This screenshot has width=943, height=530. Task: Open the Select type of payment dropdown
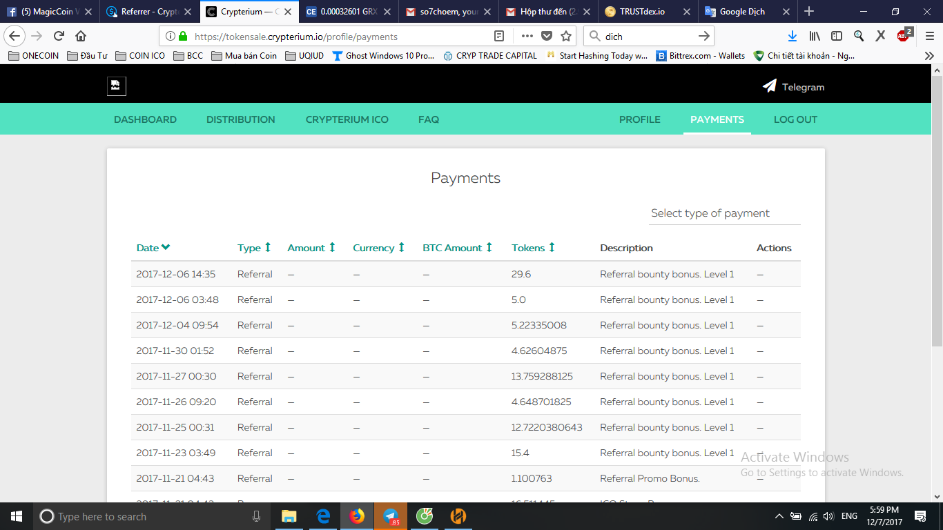pyautogui.click(x=725, y=213)
